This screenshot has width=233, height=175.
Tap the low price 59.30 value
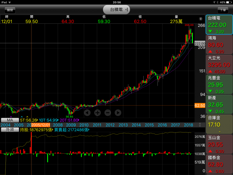coord(104,21)
